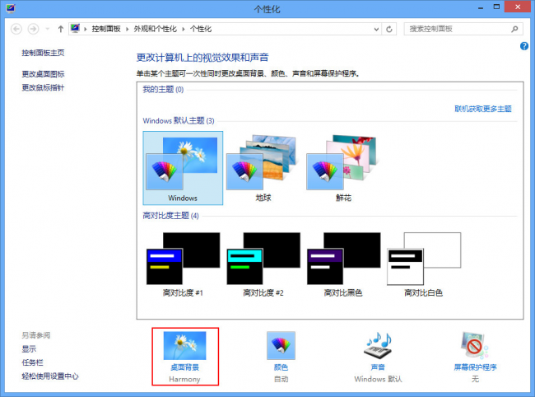Click the 高对比度主题 (4) group header
Image resolution: width=535 pixels, height=397 pixels.
tap(170, 216)
